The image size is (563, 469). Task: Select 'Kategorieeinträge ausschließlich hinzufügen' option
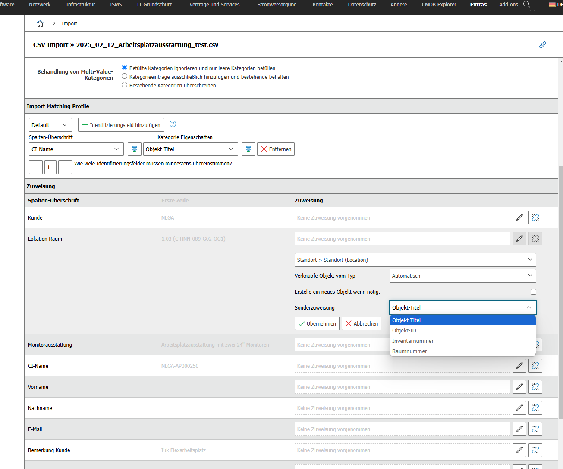124,76
